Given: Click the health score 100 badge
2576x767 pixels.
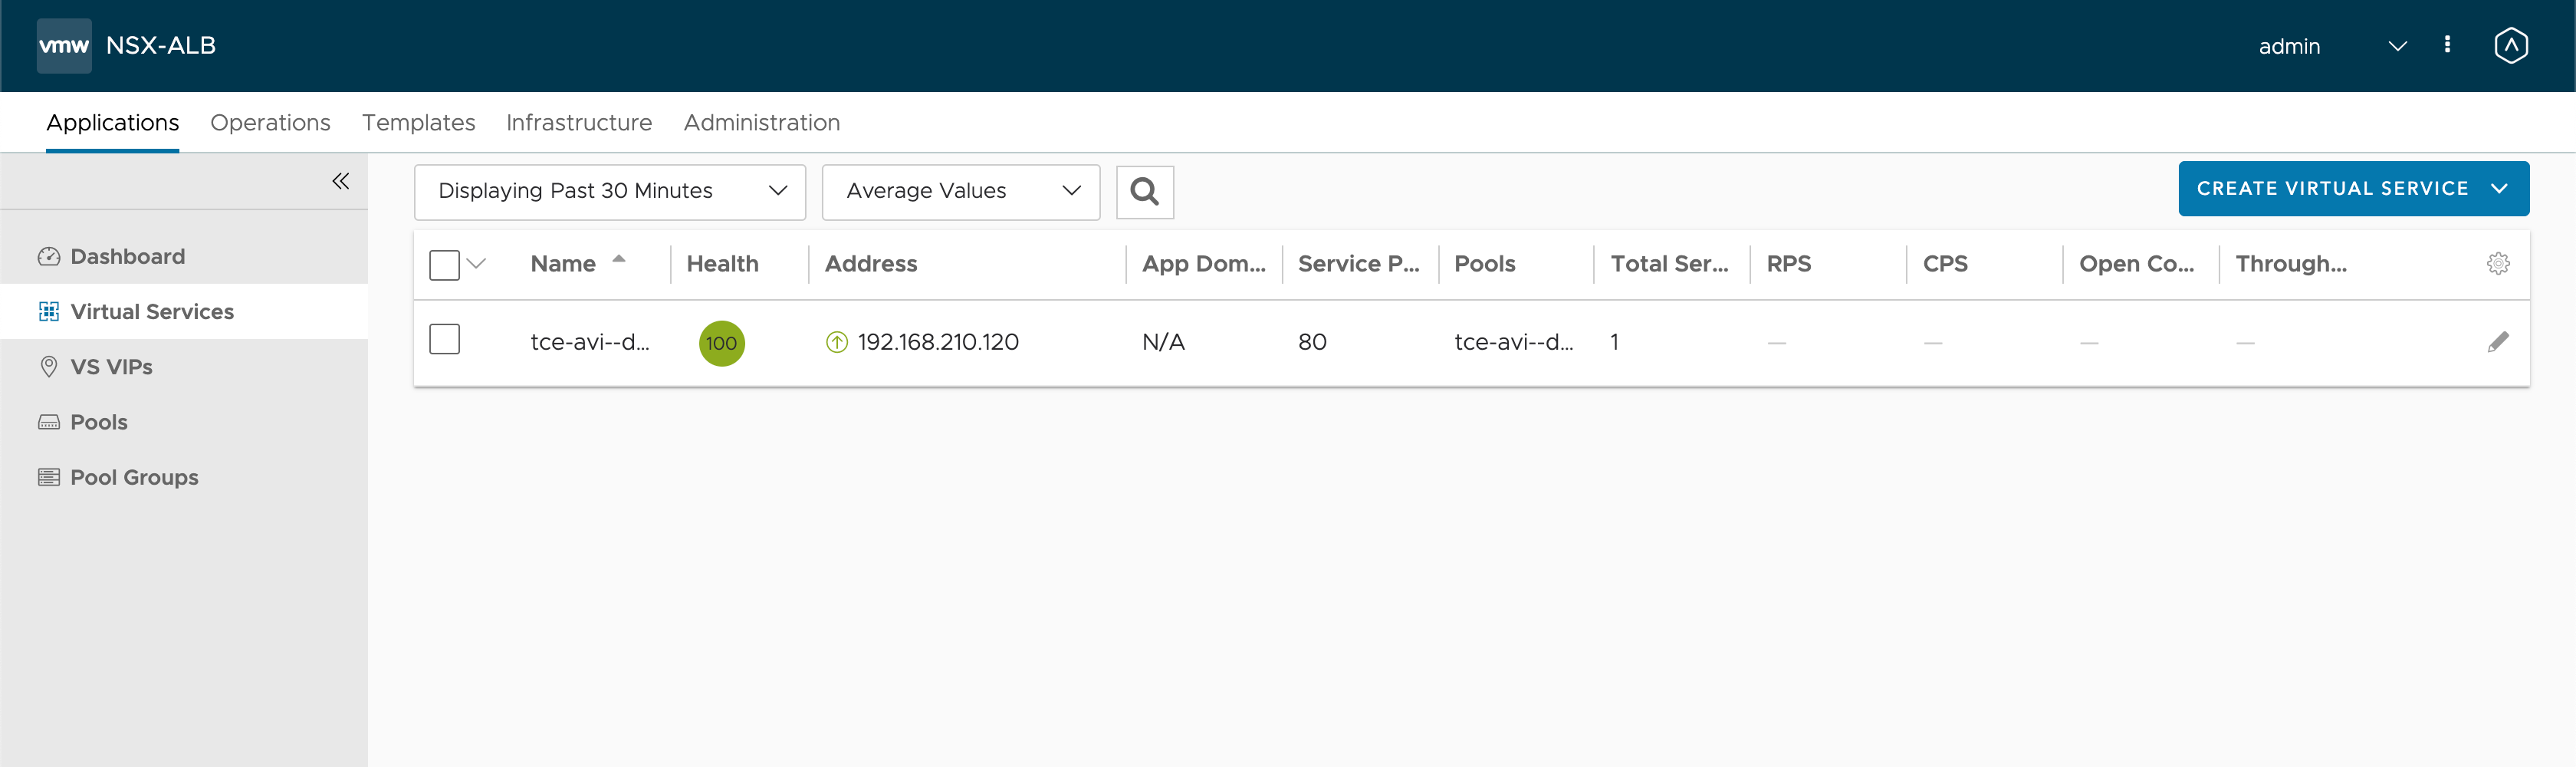Looking at the screenshot, I should (x=722, y=343).
